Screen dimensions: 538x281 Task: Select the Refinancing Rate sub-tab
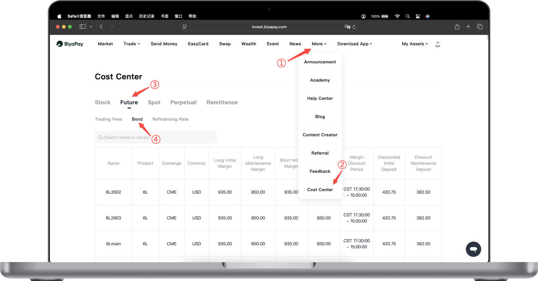click(170, 119)
